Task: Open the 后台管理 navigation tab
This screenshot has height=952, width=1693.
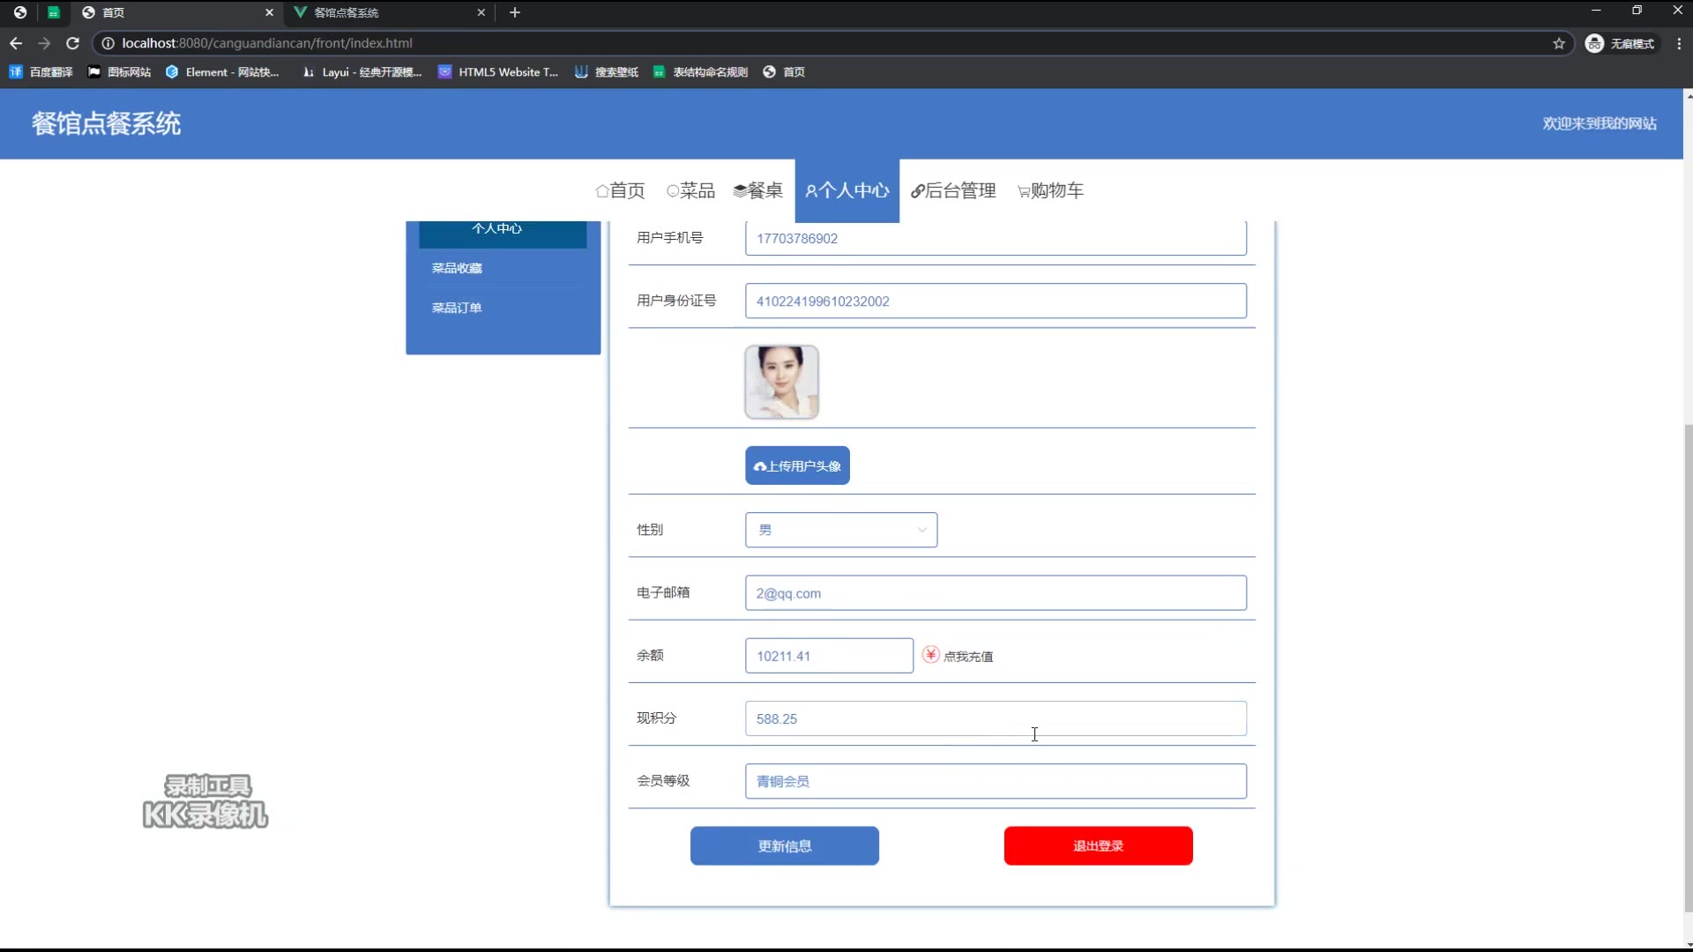Action: click(x=952, y=190)
